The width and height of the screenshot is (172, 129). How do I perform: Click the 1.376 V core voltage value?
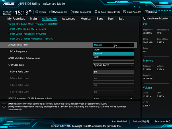tap(161, 42)
